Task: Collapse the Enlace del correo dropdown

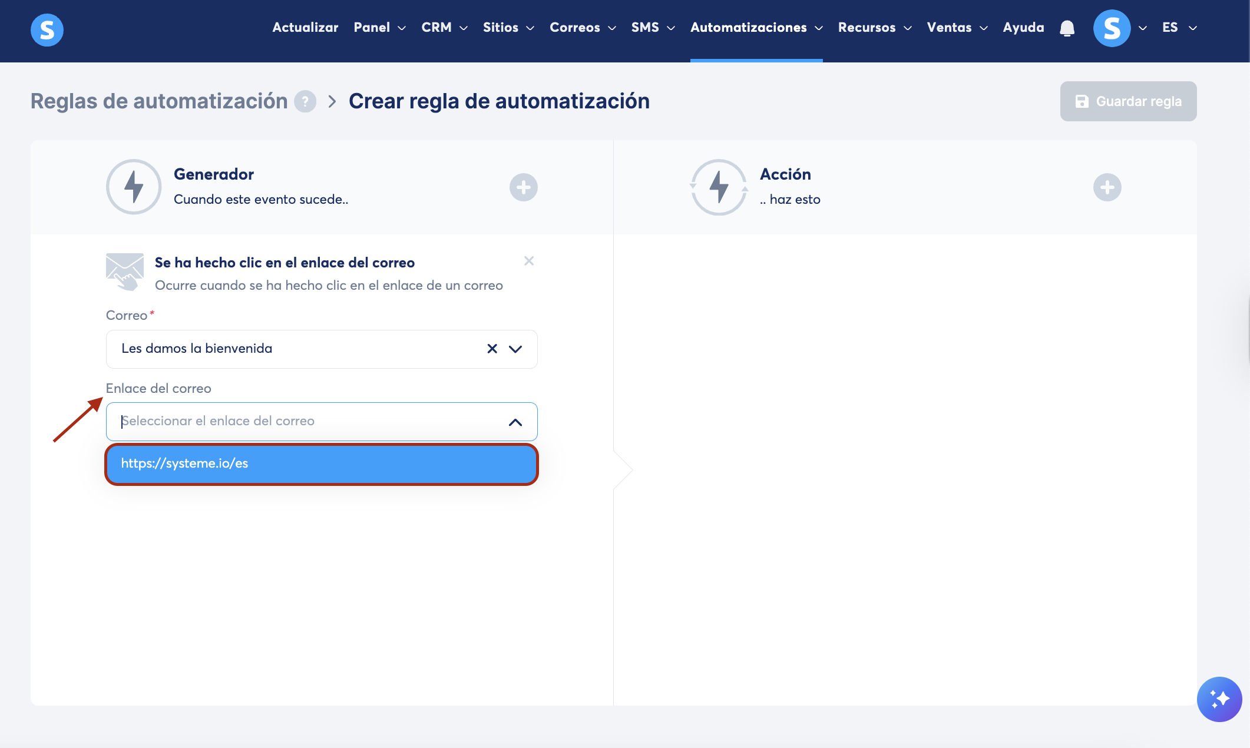Action: (515, 422)
